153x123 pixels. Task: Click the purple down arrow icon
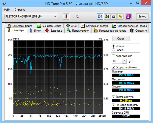coord(129,17)
